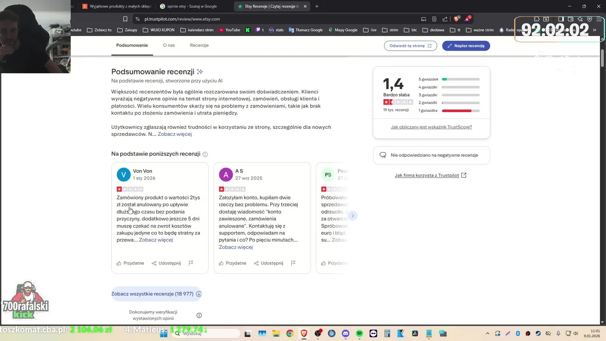This screenshot has width=606, height=341.
Task: Open the YouTube bookmark
Action: coord(229,30)
